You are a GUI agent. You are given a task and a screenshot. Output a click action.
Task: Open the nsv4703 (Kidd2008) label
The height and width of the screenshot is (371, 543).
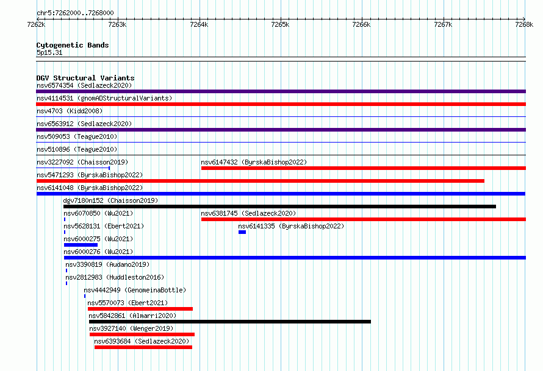[70, 111]
